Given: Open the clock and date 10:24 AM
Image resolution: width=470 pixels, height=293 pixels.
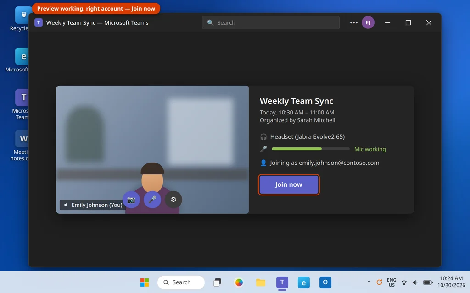Looking at the screenshot, I should click(451, 282).
